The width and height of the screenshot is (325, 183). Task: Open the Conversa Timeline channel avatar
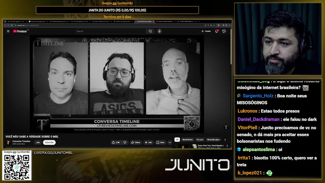point(8,143)
